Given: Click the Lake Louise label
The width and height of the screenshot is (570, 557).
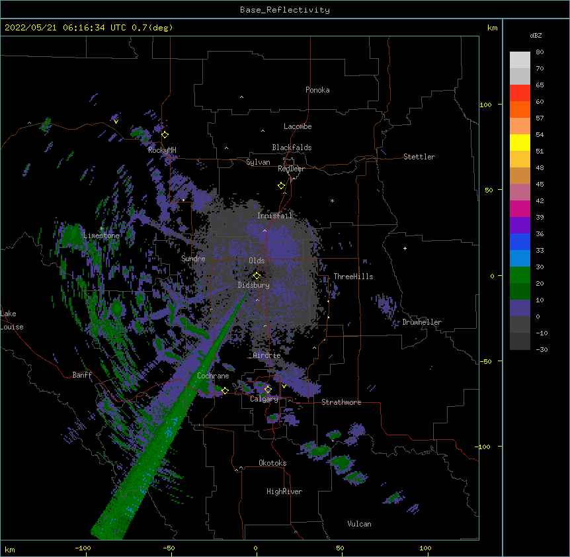Looking at the screenshot, I should pos(12,320).
